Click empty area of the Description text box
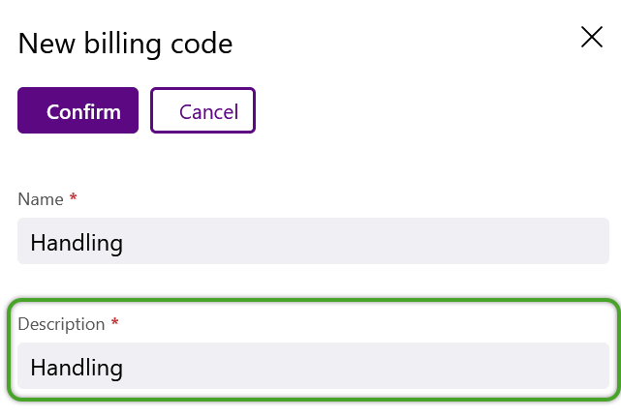621x417 pixels. click(364, 366)
